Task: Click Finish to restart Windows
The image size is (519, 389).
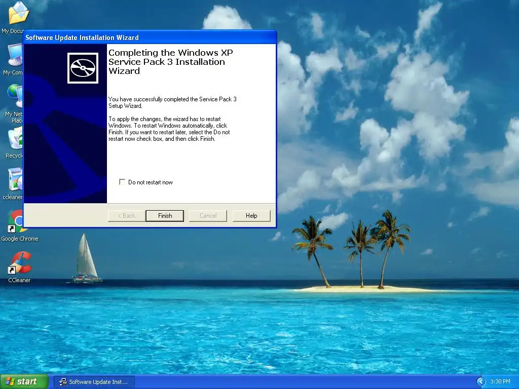Action: pos(165,216)
